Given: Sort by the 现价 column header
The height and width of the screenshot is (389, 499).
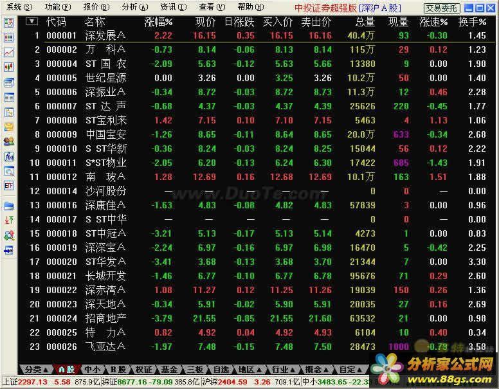Looking at the screenshot, I should (205, 22).
